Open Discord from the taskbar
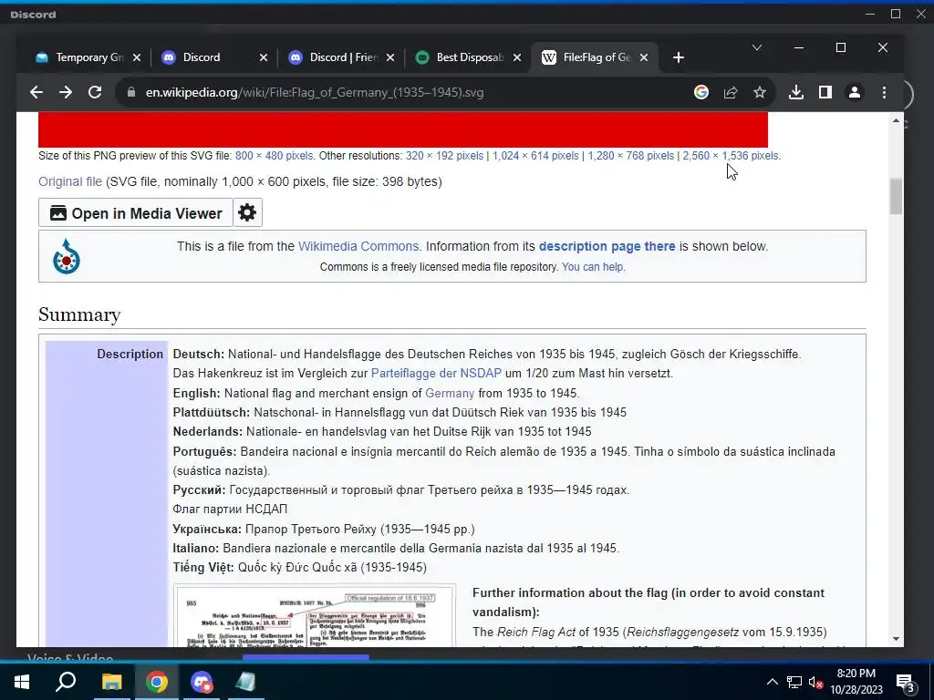 (202, 682)
